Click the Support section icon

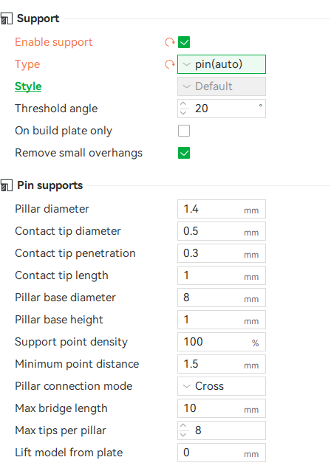click(x=7, y=18)
